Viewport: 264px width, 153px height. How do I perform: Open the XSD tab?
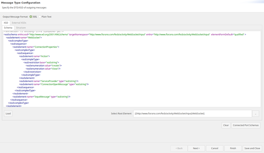tap(6, 23)
